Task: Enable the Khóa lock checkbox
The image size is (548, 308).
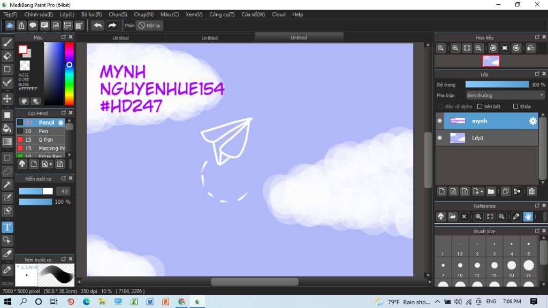Action: click(515, 106)
